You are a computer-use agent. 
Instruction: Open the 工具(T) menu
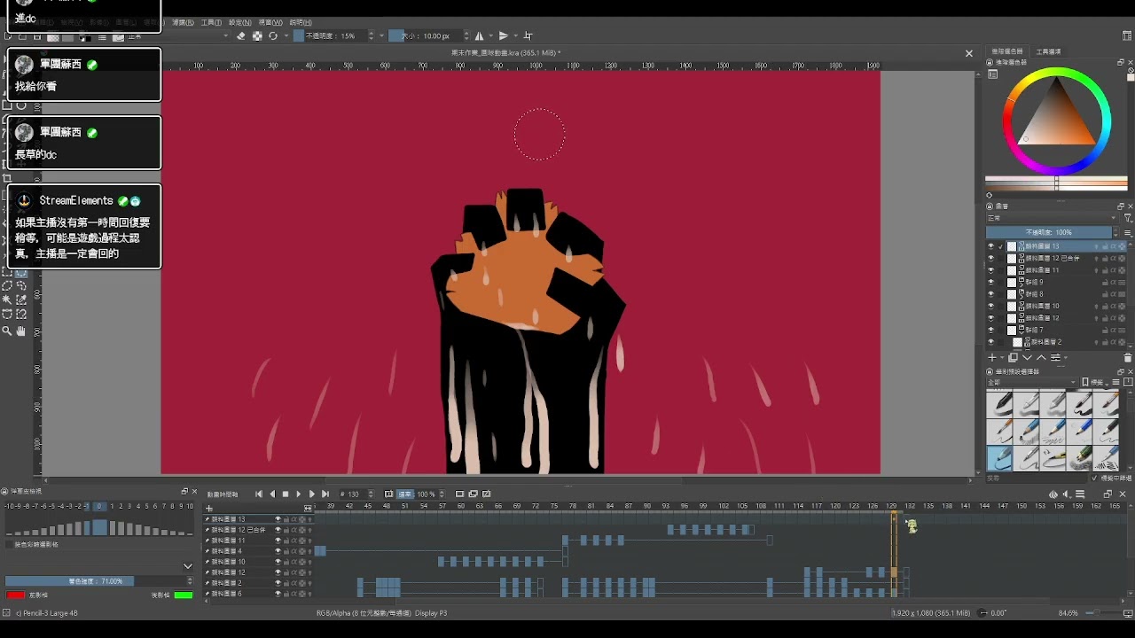[x=211, y=22]
